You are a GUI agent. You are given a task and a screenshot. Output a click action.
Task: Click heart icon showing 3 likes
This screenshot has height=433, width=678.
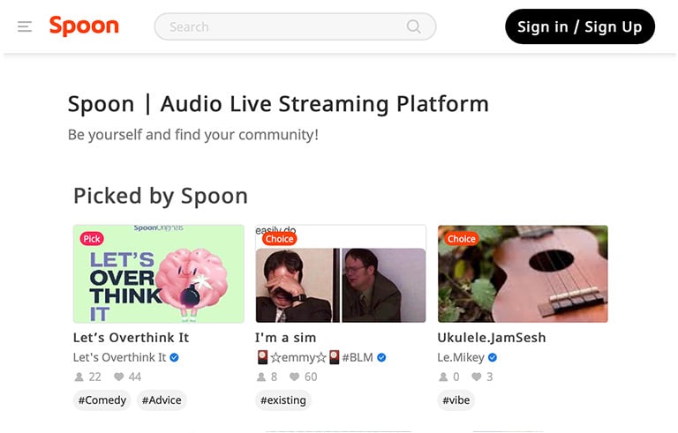click(x=477, y=377)
